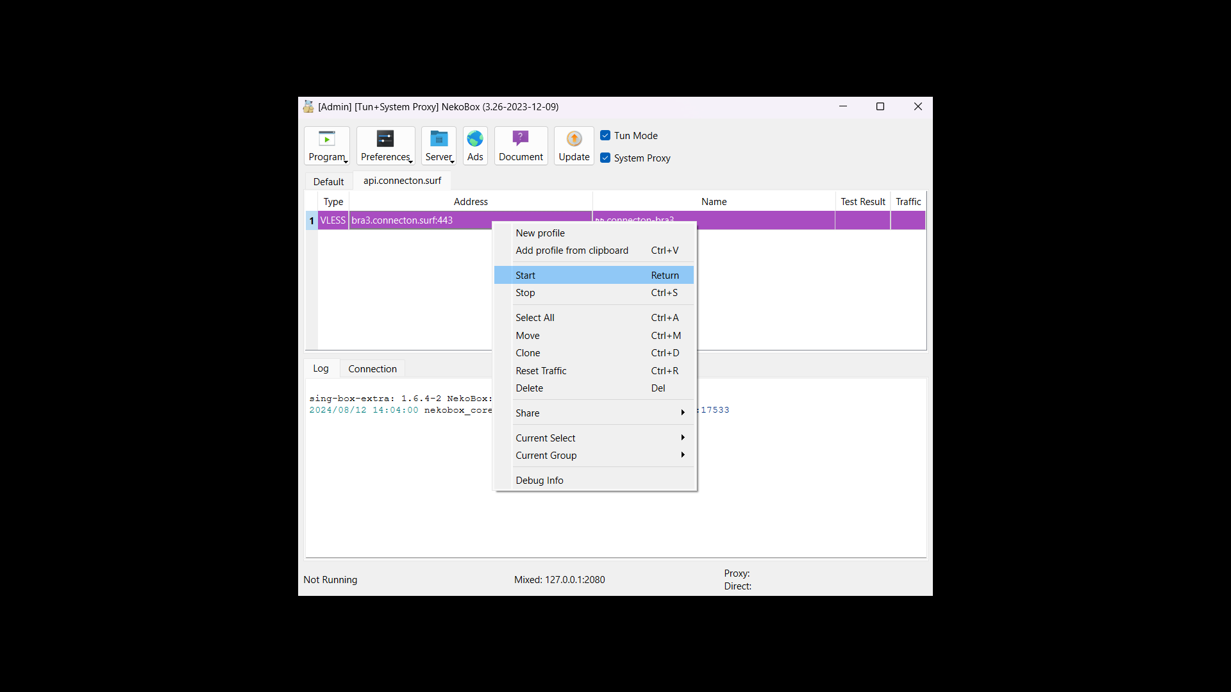Switch to the Connection tab

tap(372, 369)
